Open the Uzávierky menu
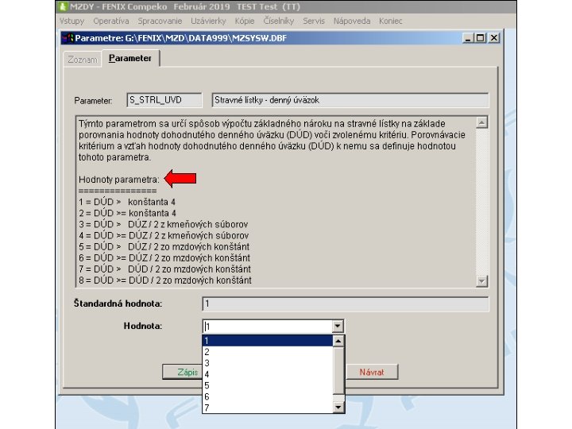 [x=208, y=21]
